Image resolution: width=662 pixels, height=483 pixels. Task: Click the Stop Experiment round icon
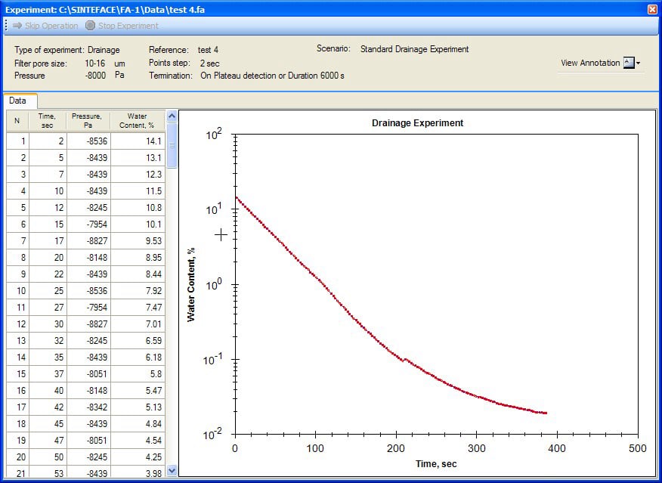90,26
